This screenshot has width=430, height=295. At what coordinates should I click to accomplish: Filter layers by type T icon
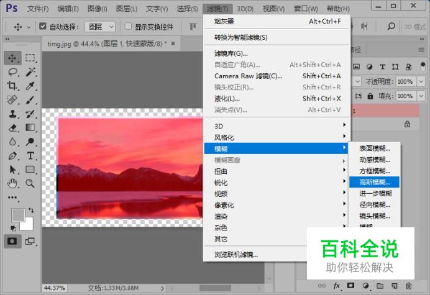(383, 67)
